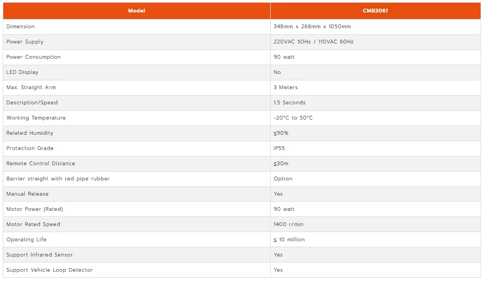Screen dimensions: 486x281
Task: Select Barrier straight with red pipe rubber
Action: (x=58, y=179)
